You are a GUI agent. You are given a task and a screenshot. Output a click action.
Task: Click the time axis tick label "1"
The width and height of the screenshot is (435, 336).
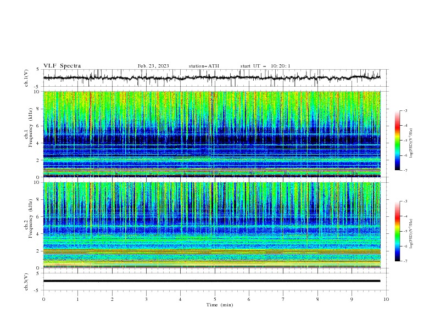click(x=78, y=299)
